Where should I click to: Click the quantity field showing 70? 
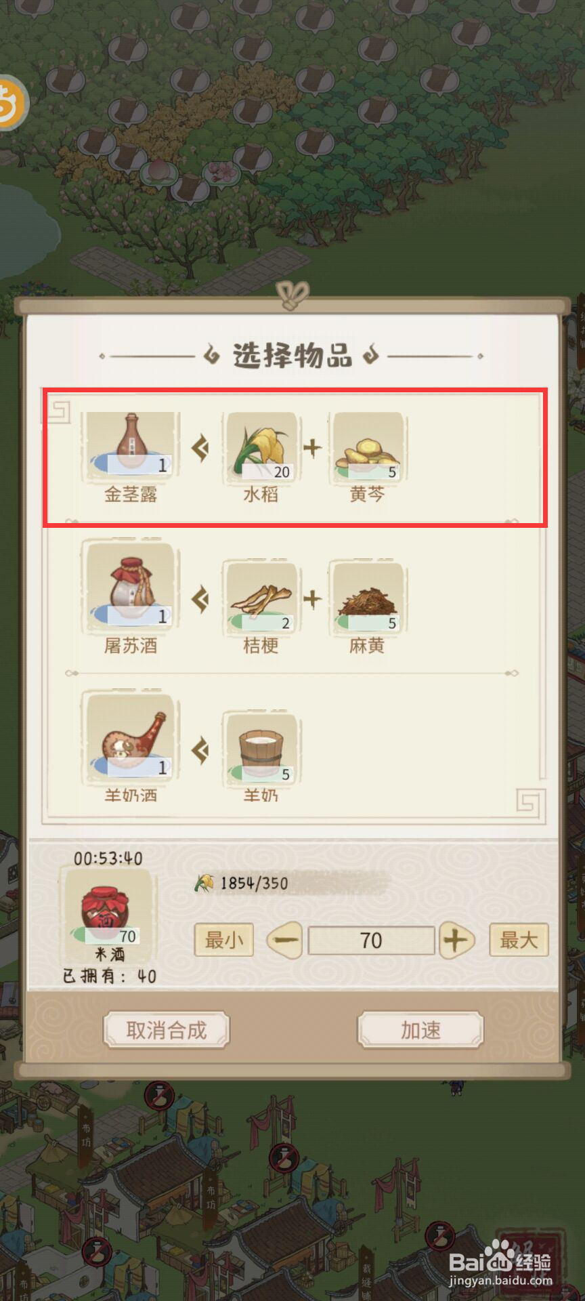click(x=371, y=941)
